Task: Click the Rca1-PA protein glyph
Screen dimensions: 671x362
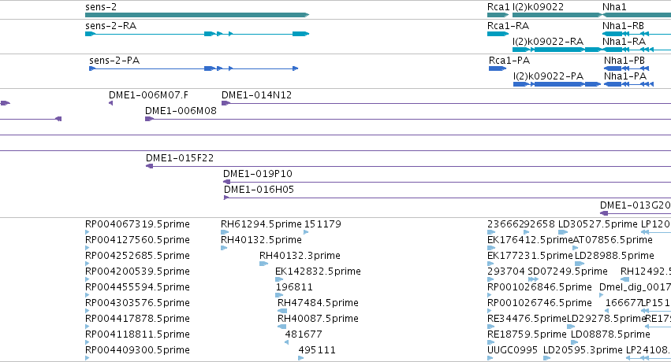Action: point(498,68)
